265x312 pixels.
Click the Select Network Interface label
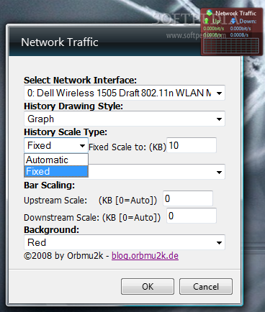[80, 80]
